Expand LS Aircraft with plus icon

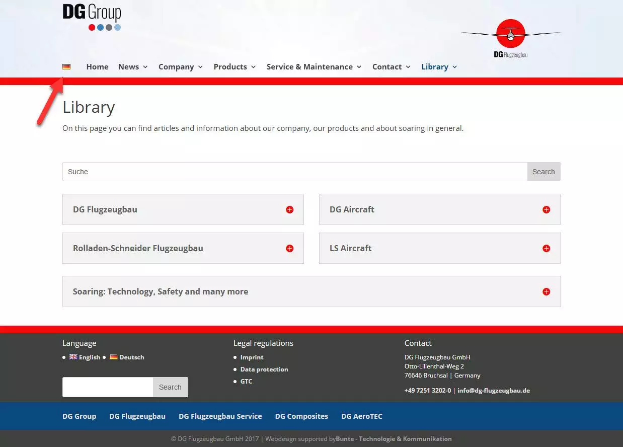tap(546, 248)
